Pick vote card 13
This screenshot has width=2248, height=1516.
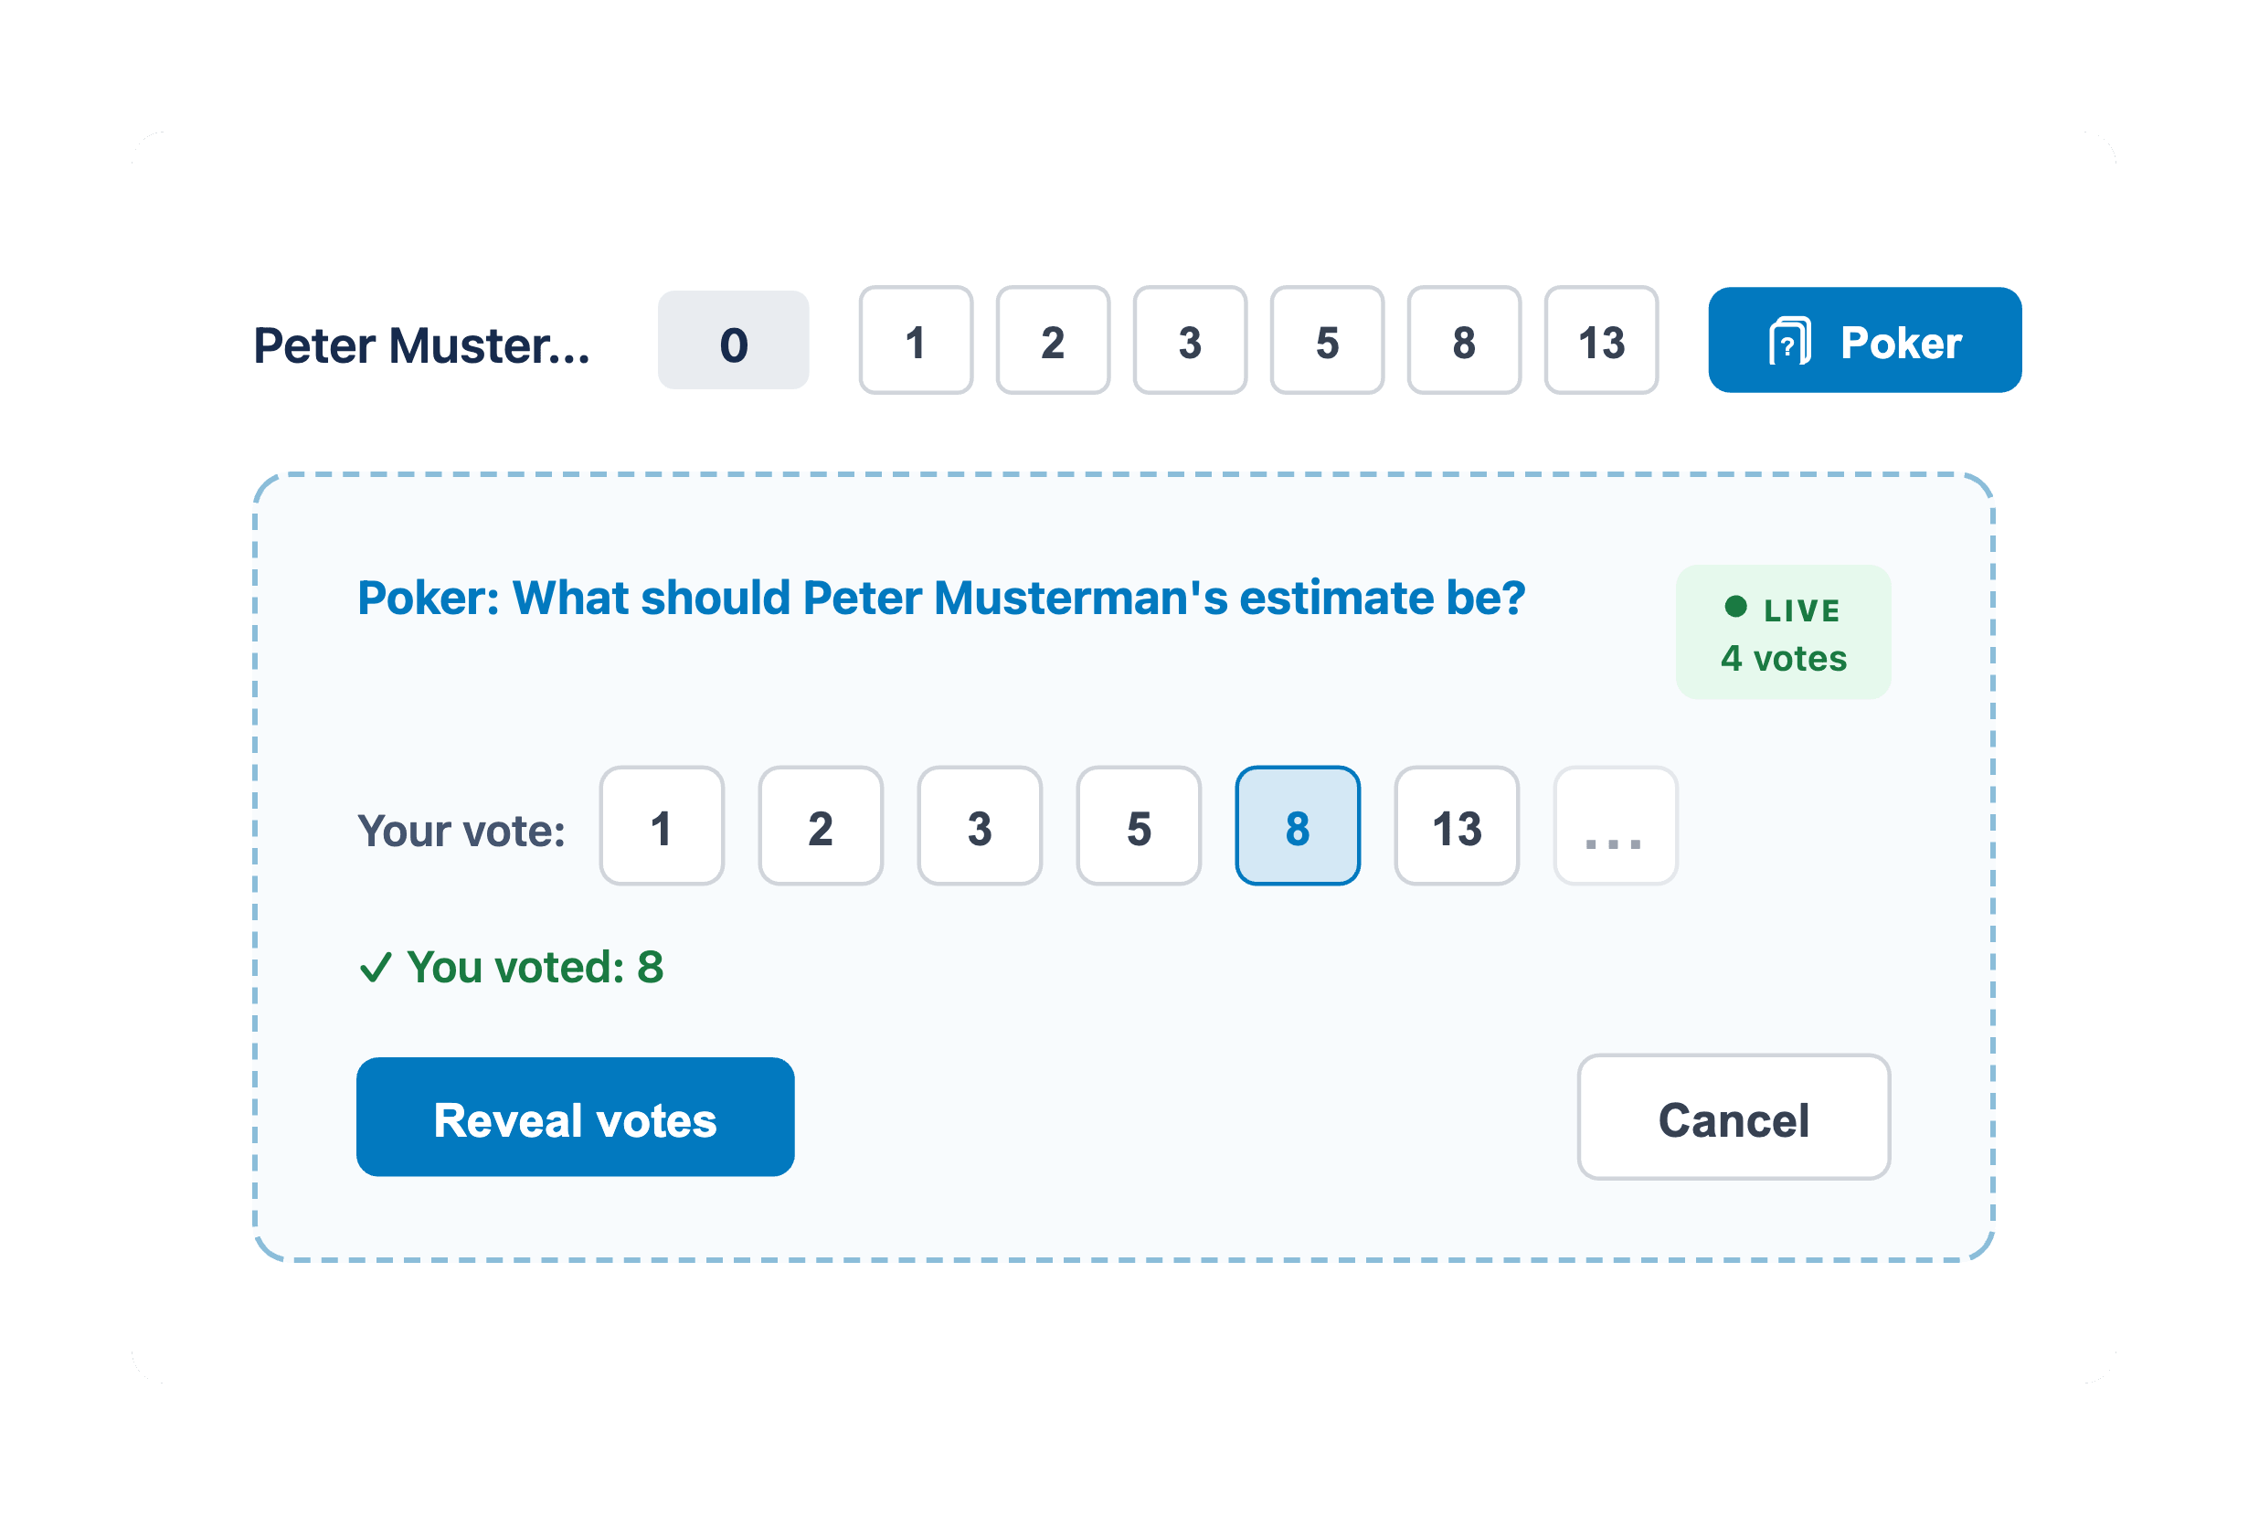click(1456, 827)
